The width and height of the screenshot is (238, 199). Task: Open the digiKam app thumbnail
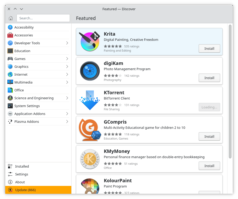[x=90, y=71]
